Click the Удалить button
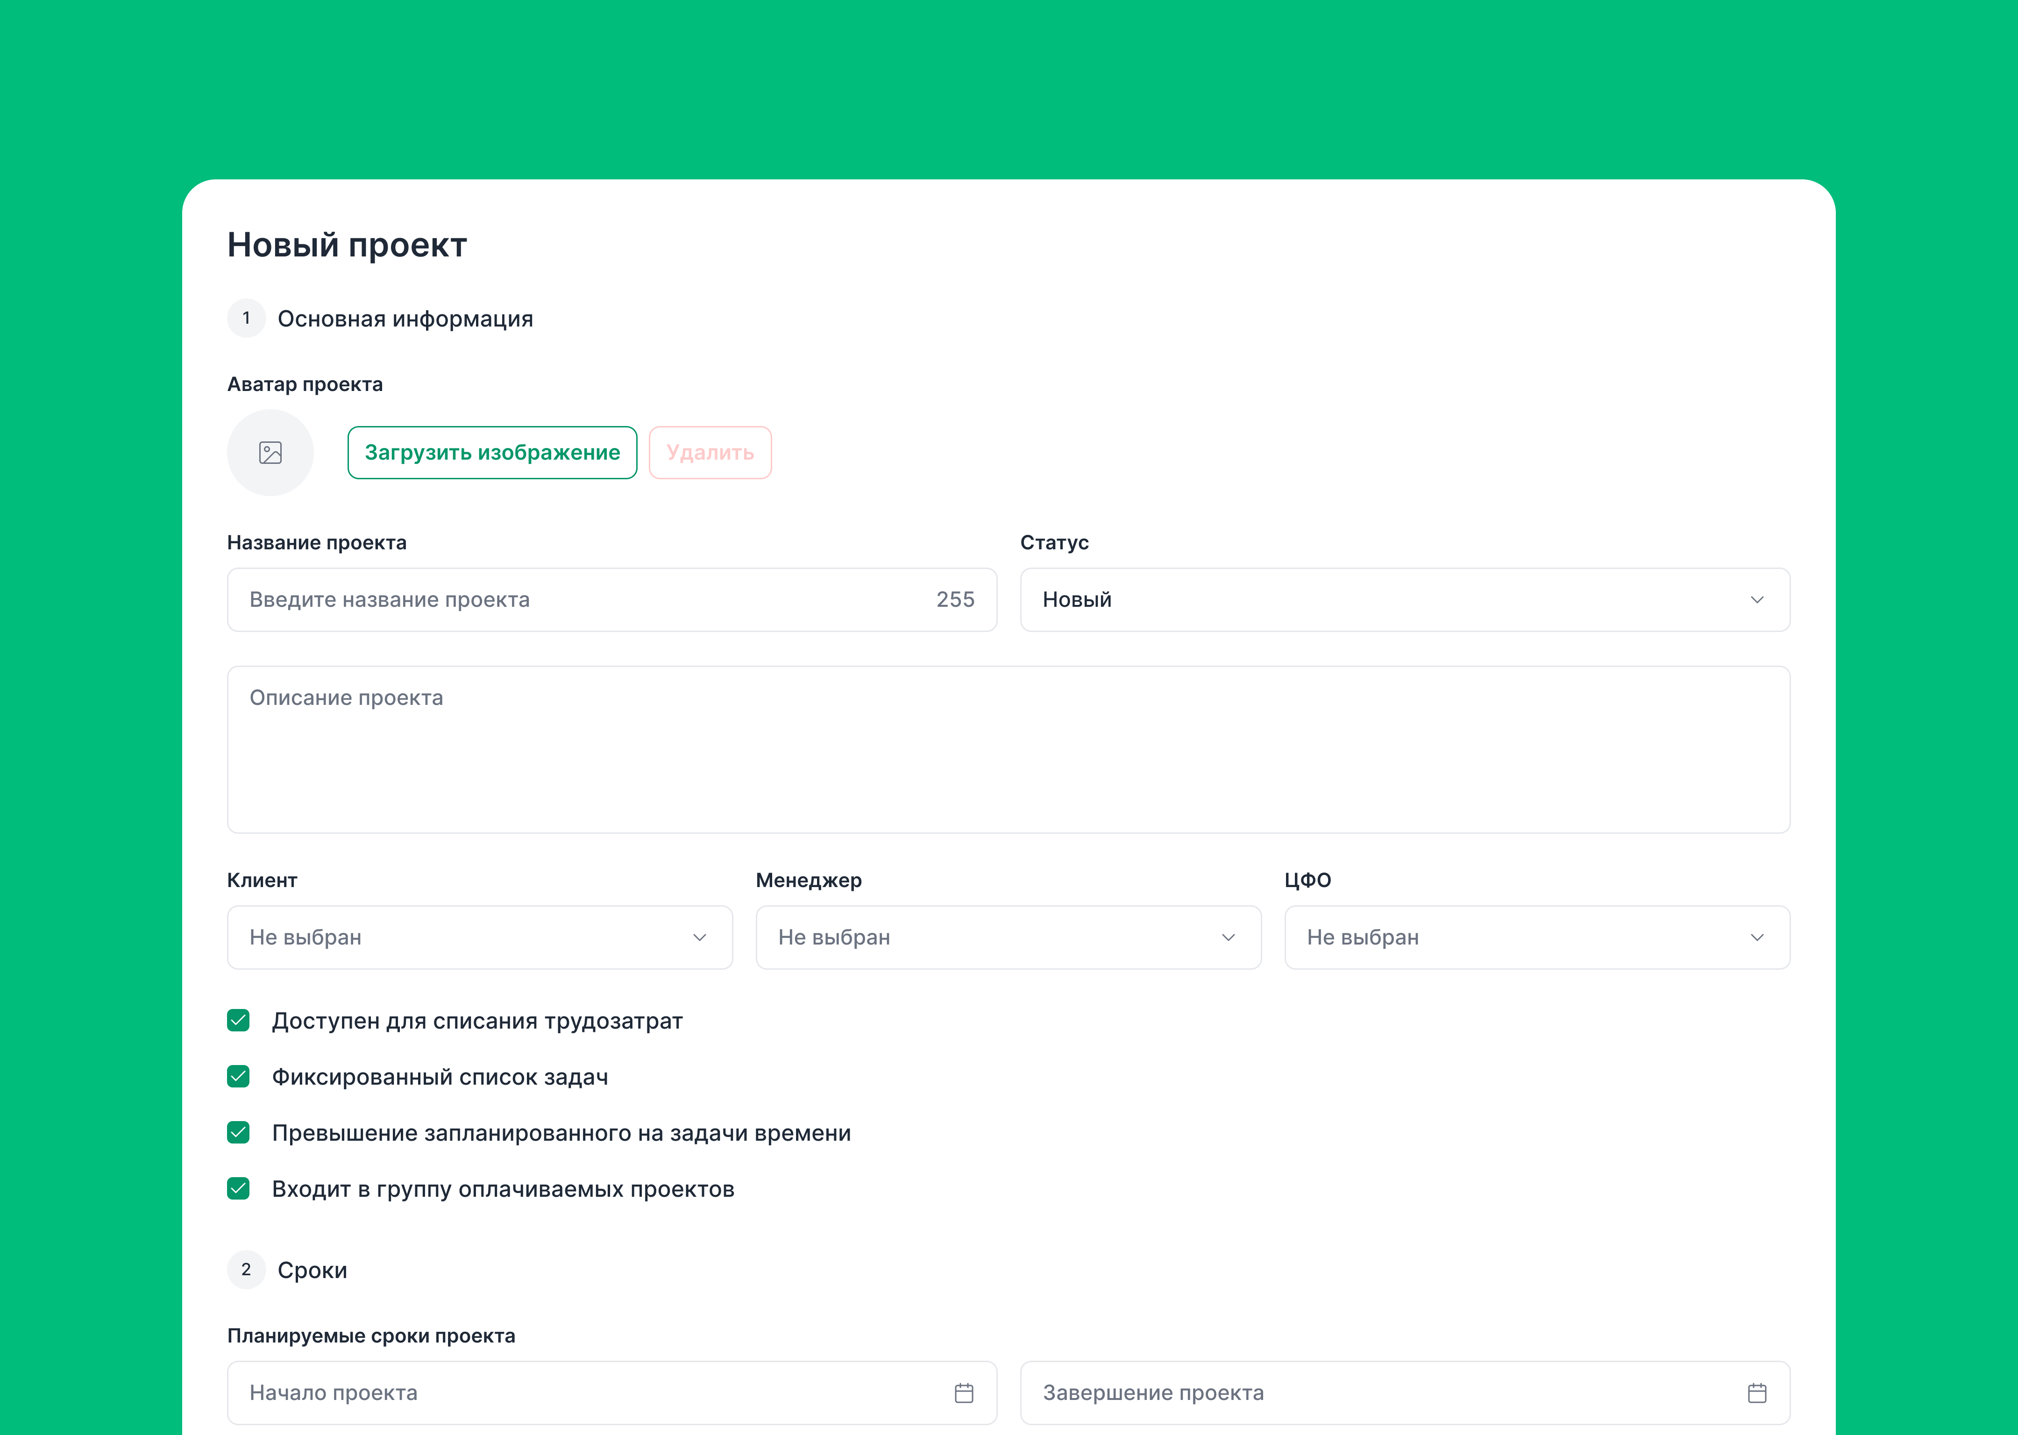 pyautogui.click(x=710, y=453)
